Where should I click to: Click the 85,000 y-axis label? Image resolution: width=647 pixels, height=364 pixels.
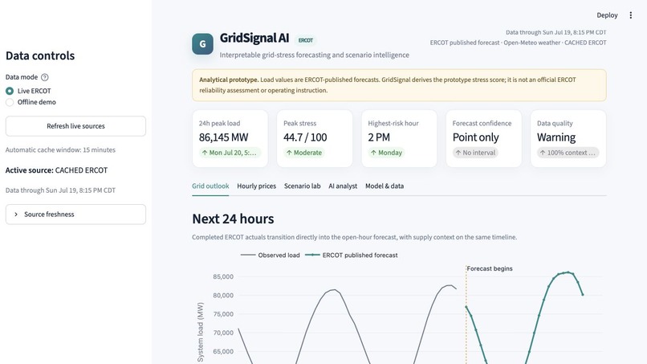coord(223,277)
